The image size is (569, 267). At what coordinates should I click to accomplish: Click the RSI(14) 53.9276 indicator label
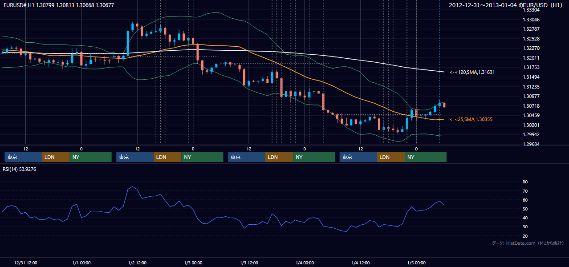[x=20, y=169]
